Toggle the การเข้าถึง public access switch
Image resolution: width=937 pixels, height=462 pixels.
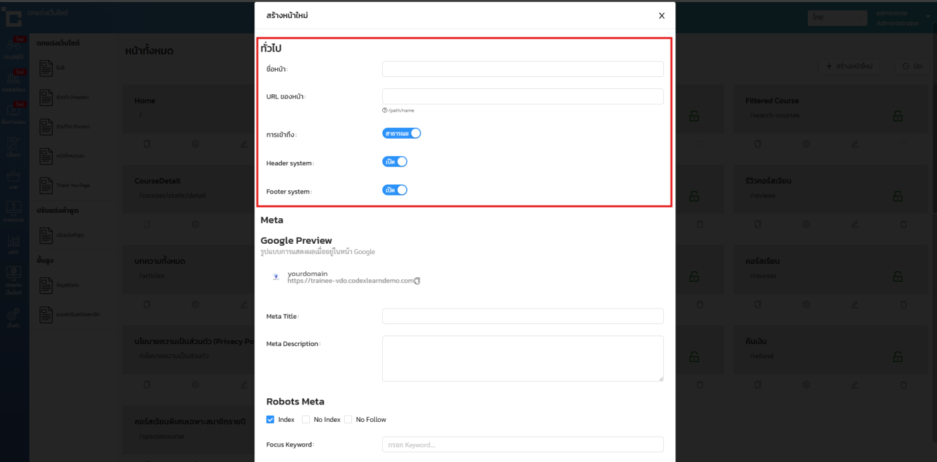click(x=402, y=133)
